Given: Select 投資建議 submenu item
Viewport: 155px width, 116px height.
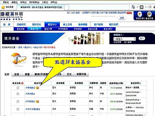Looking at the screenshot, I should (x=78, y=29).
